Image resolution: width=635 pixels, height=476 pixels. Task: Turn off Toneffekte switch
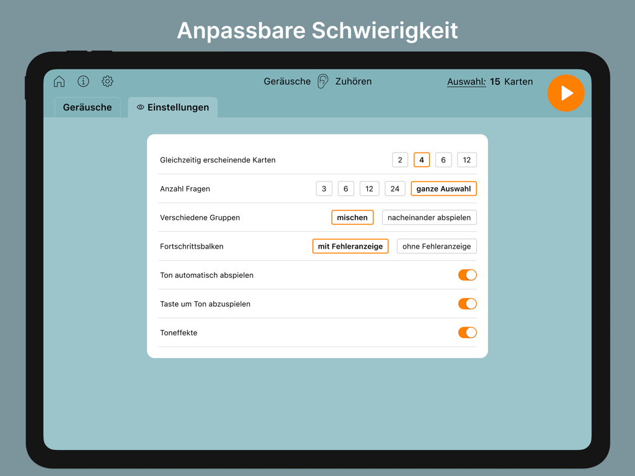click(x=467, y=332)
